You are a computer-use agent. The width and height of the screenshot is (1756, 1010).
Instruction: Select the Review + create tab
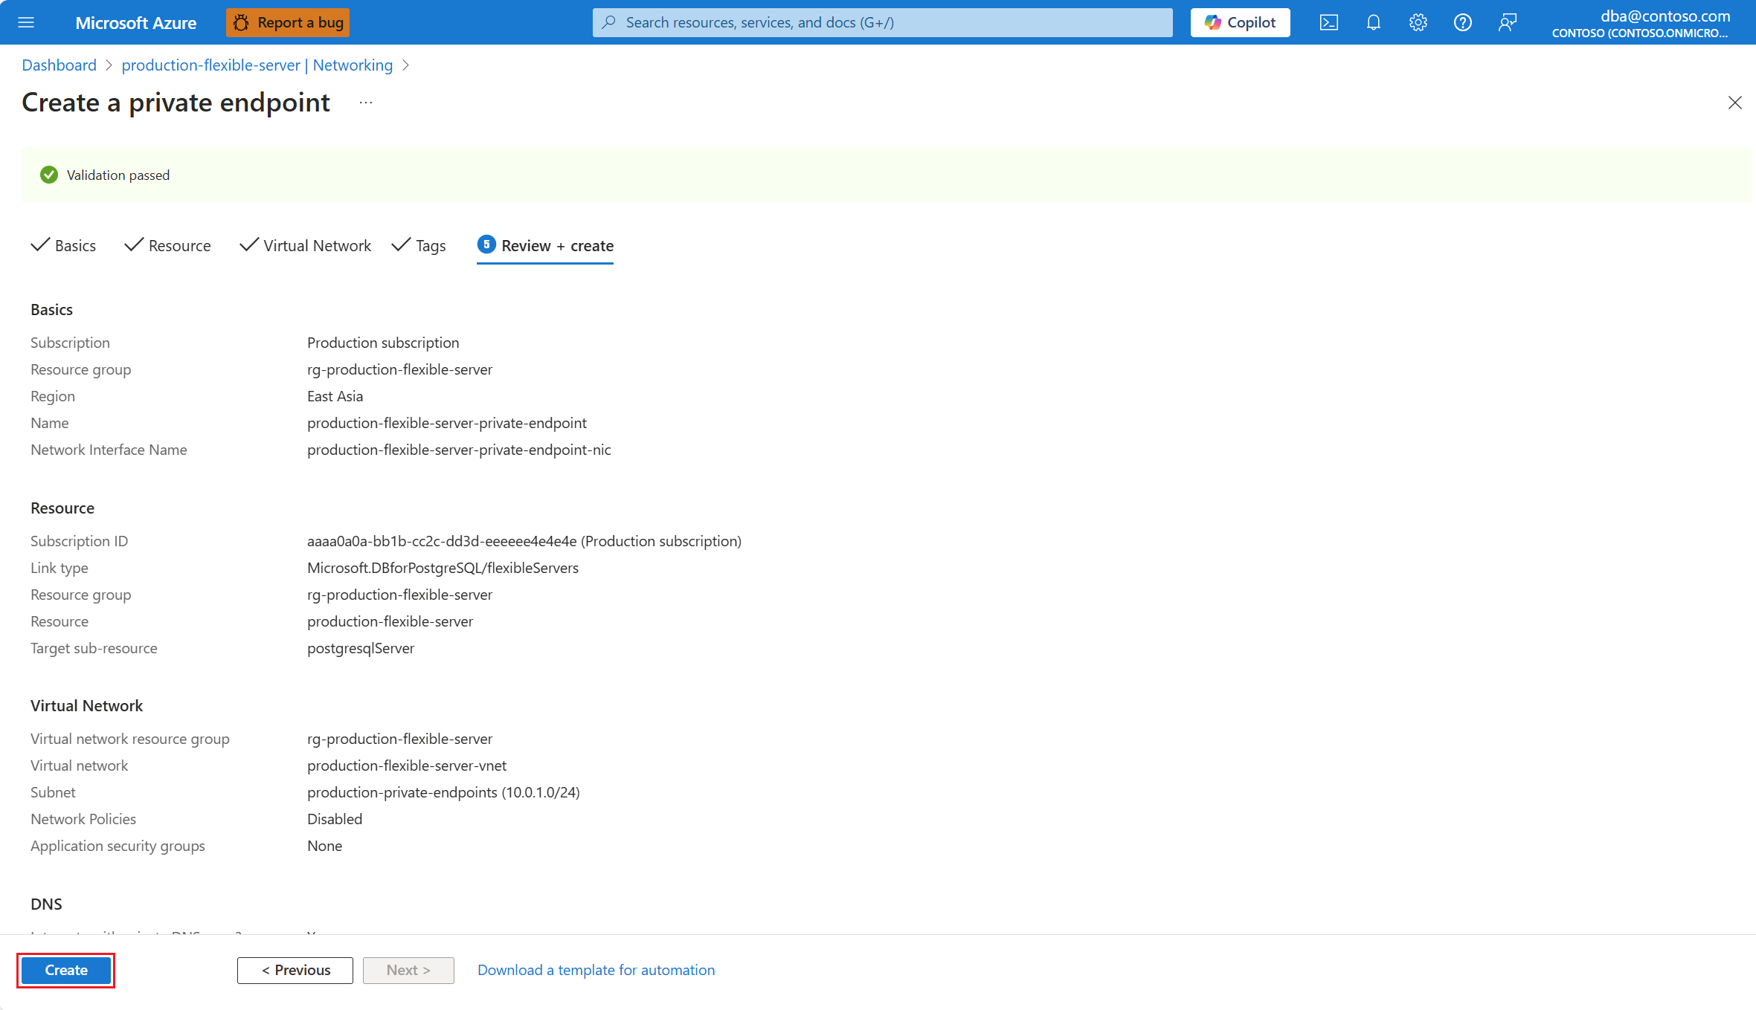click(x=545, y=245)
